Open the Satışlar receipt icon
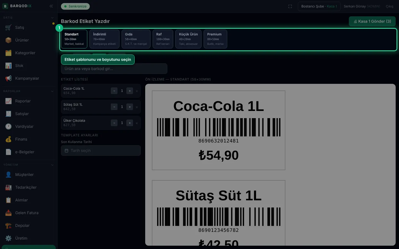 [8, 114]
